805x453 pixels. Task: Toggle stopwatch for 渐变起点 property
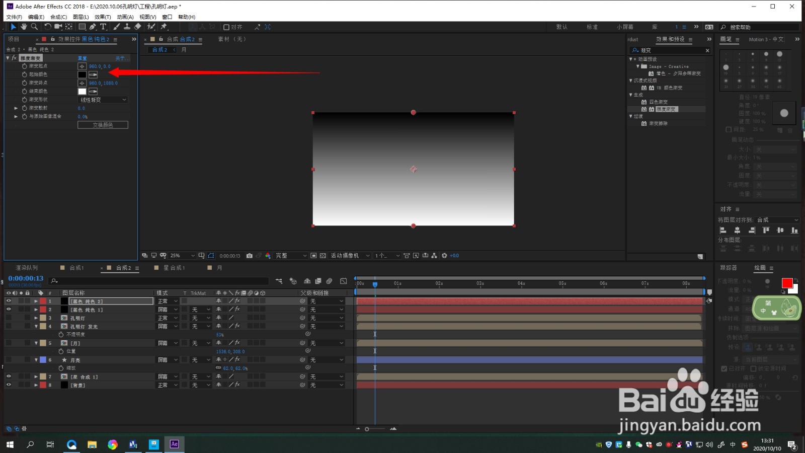[24, 66]
